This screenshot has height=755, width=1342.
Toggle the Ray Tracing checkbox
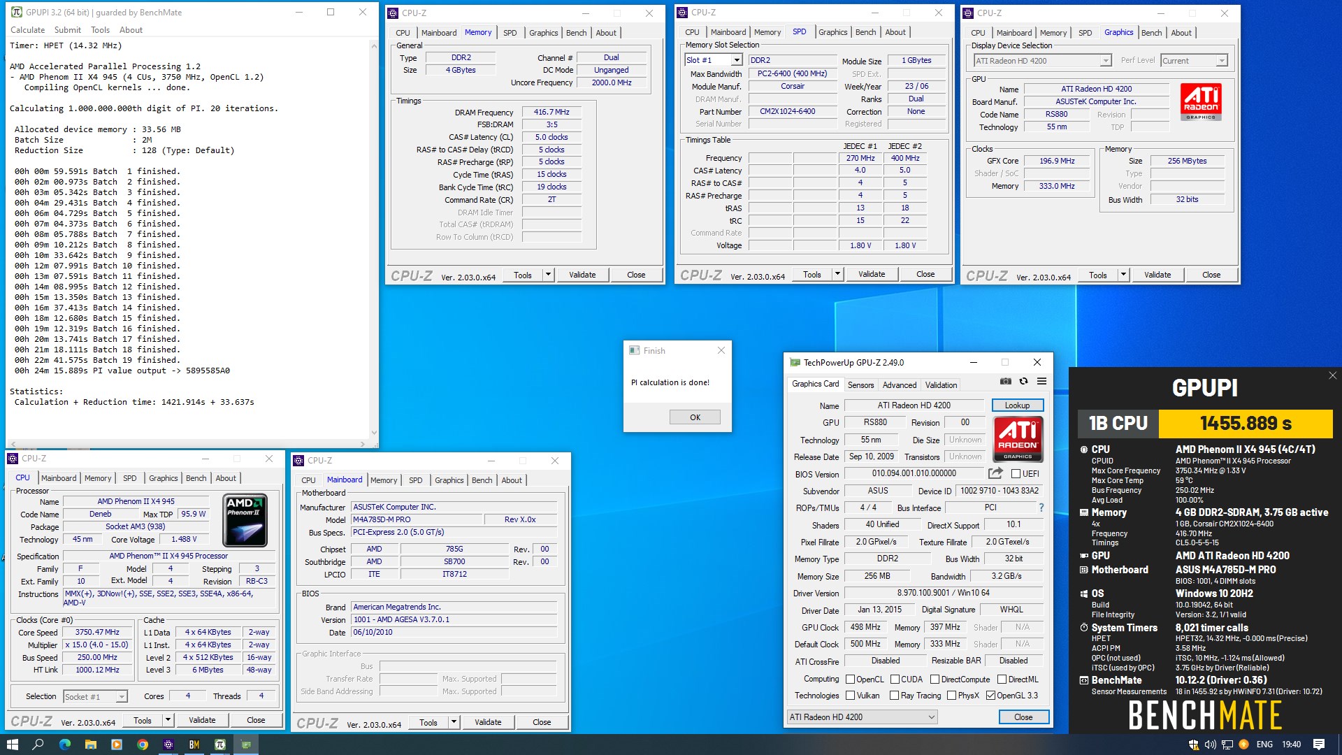pyautogui.click(x=894, y=696)
